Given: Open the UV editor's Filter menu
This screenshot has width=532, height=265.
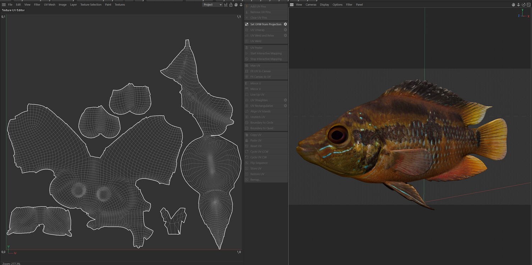Looking at the screenshot, I should click(37, 5).
